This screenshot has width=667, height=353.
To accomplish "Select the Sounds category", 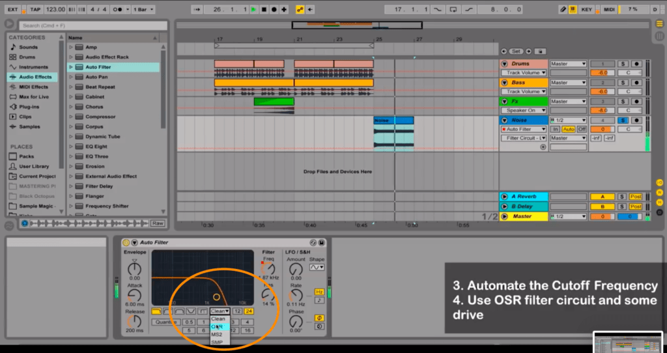I will coord(28,47).
